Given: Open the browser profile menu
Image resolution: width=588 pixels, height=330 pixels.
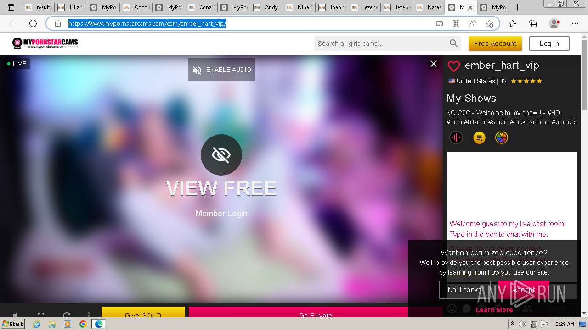Looking at the screenshot, I should 554,23.
